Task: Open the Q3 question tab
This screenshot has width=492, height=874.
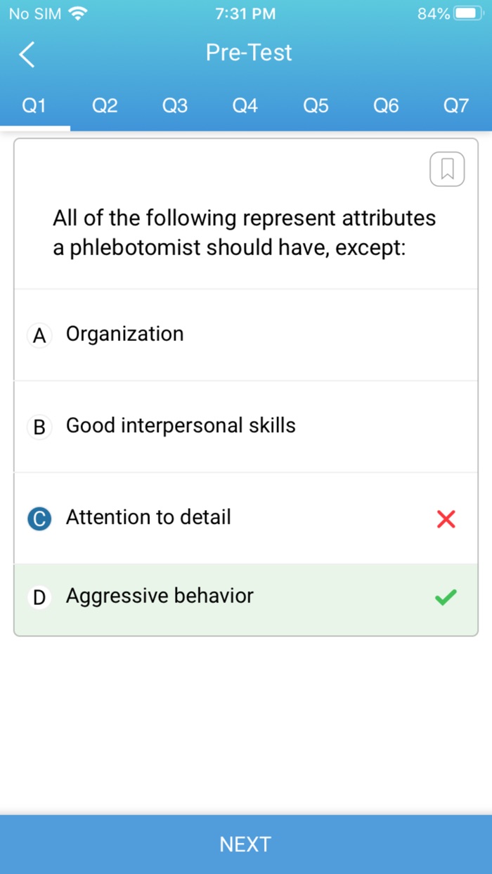Action: 175,106
